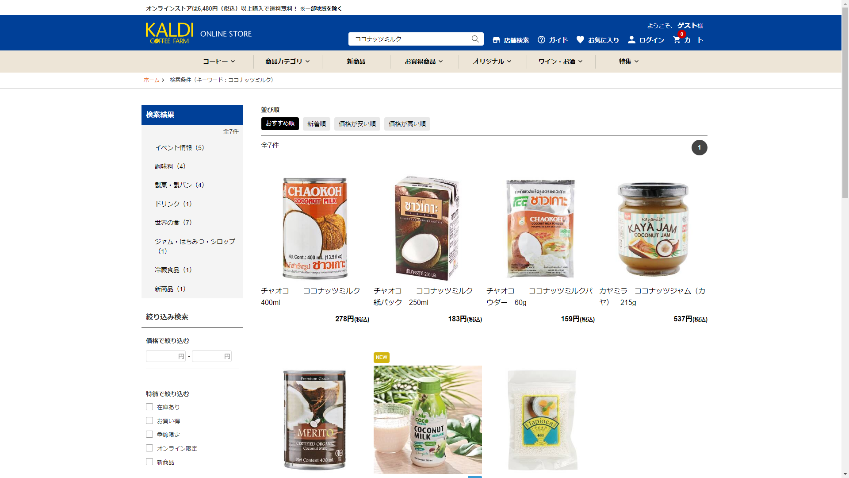The image size is (849, 478).
Task: Open favorites (お気に入り) heart icon
Action: (580, 40)
